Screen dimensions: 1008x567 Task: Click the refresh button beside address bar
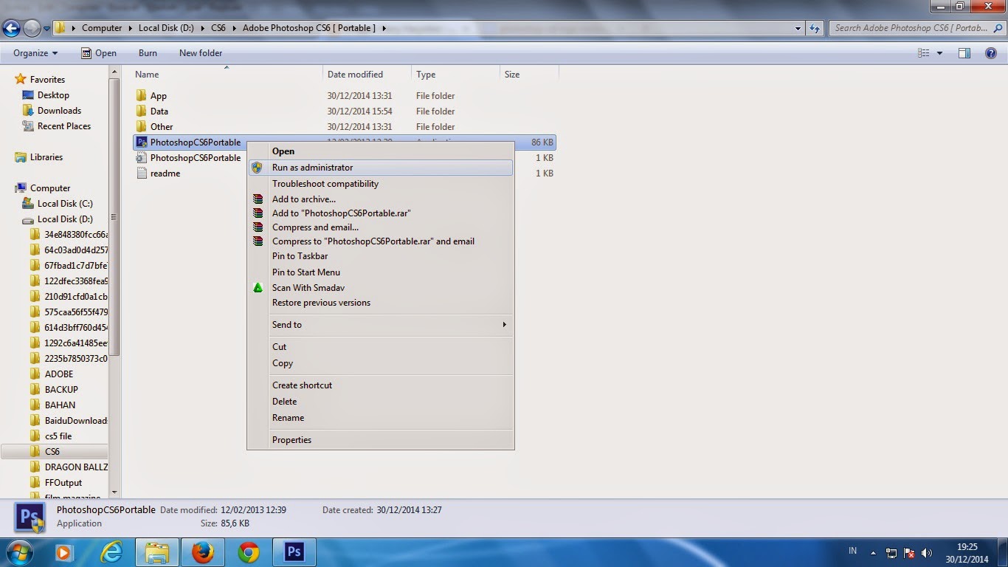[x=815, y=28]
